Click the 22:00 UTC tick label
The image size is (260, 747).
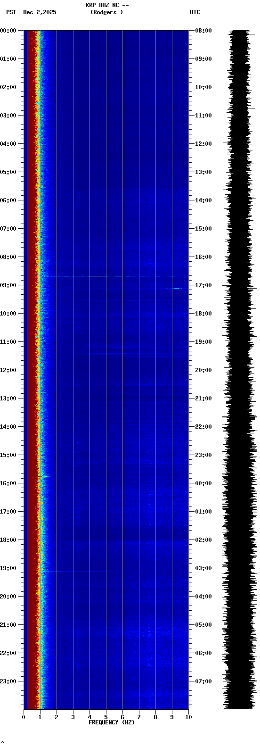click(203, 427)
